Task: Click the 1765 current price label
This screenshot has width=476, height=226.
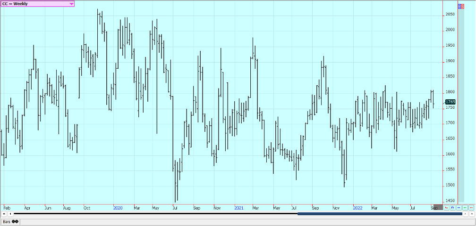Action: click(450, 102)
